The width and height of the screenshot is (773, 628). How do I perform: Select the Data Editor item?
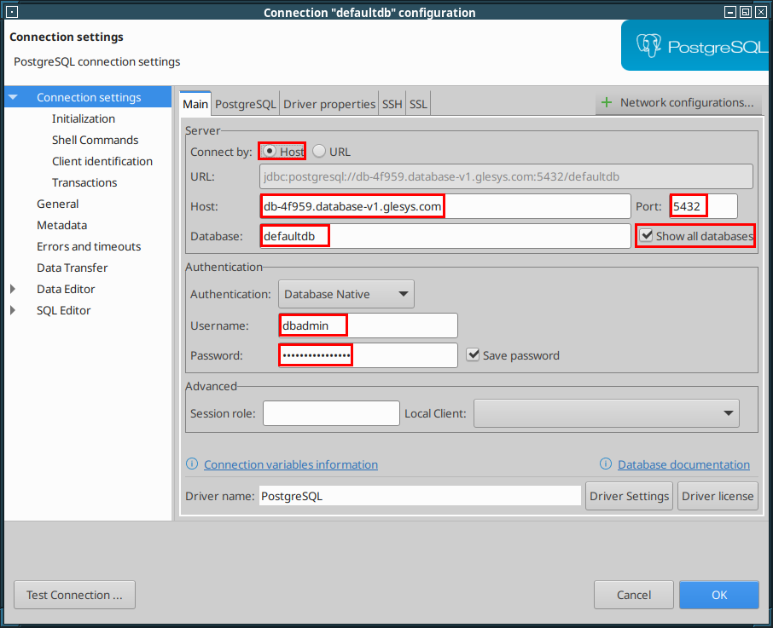point(66,289)
